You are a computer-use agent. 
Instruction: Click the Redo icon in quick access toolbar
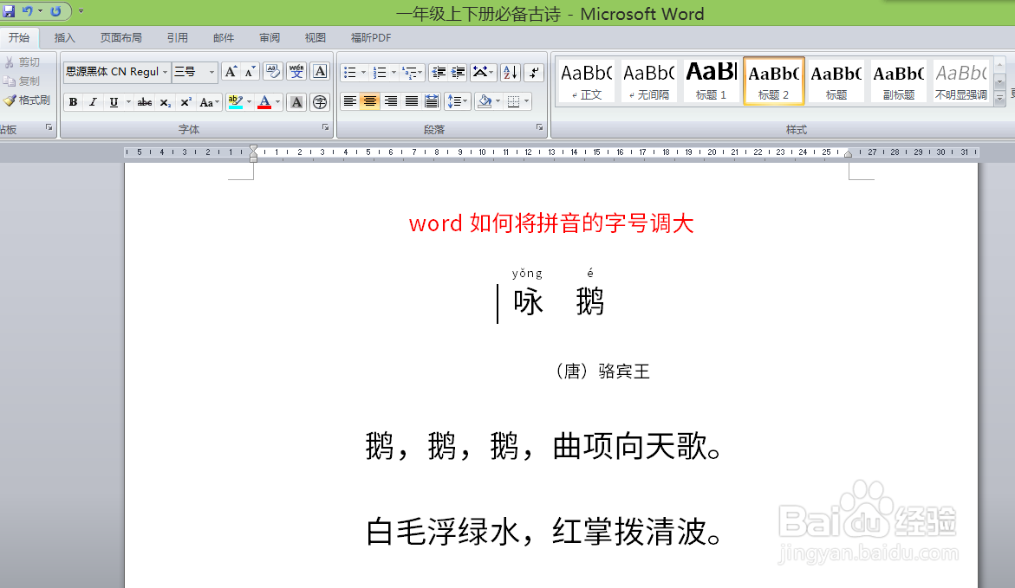55,11
